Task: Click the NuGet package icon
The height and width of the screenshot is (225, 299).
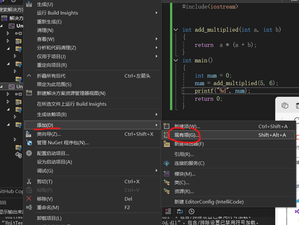Action: (29, 143)
